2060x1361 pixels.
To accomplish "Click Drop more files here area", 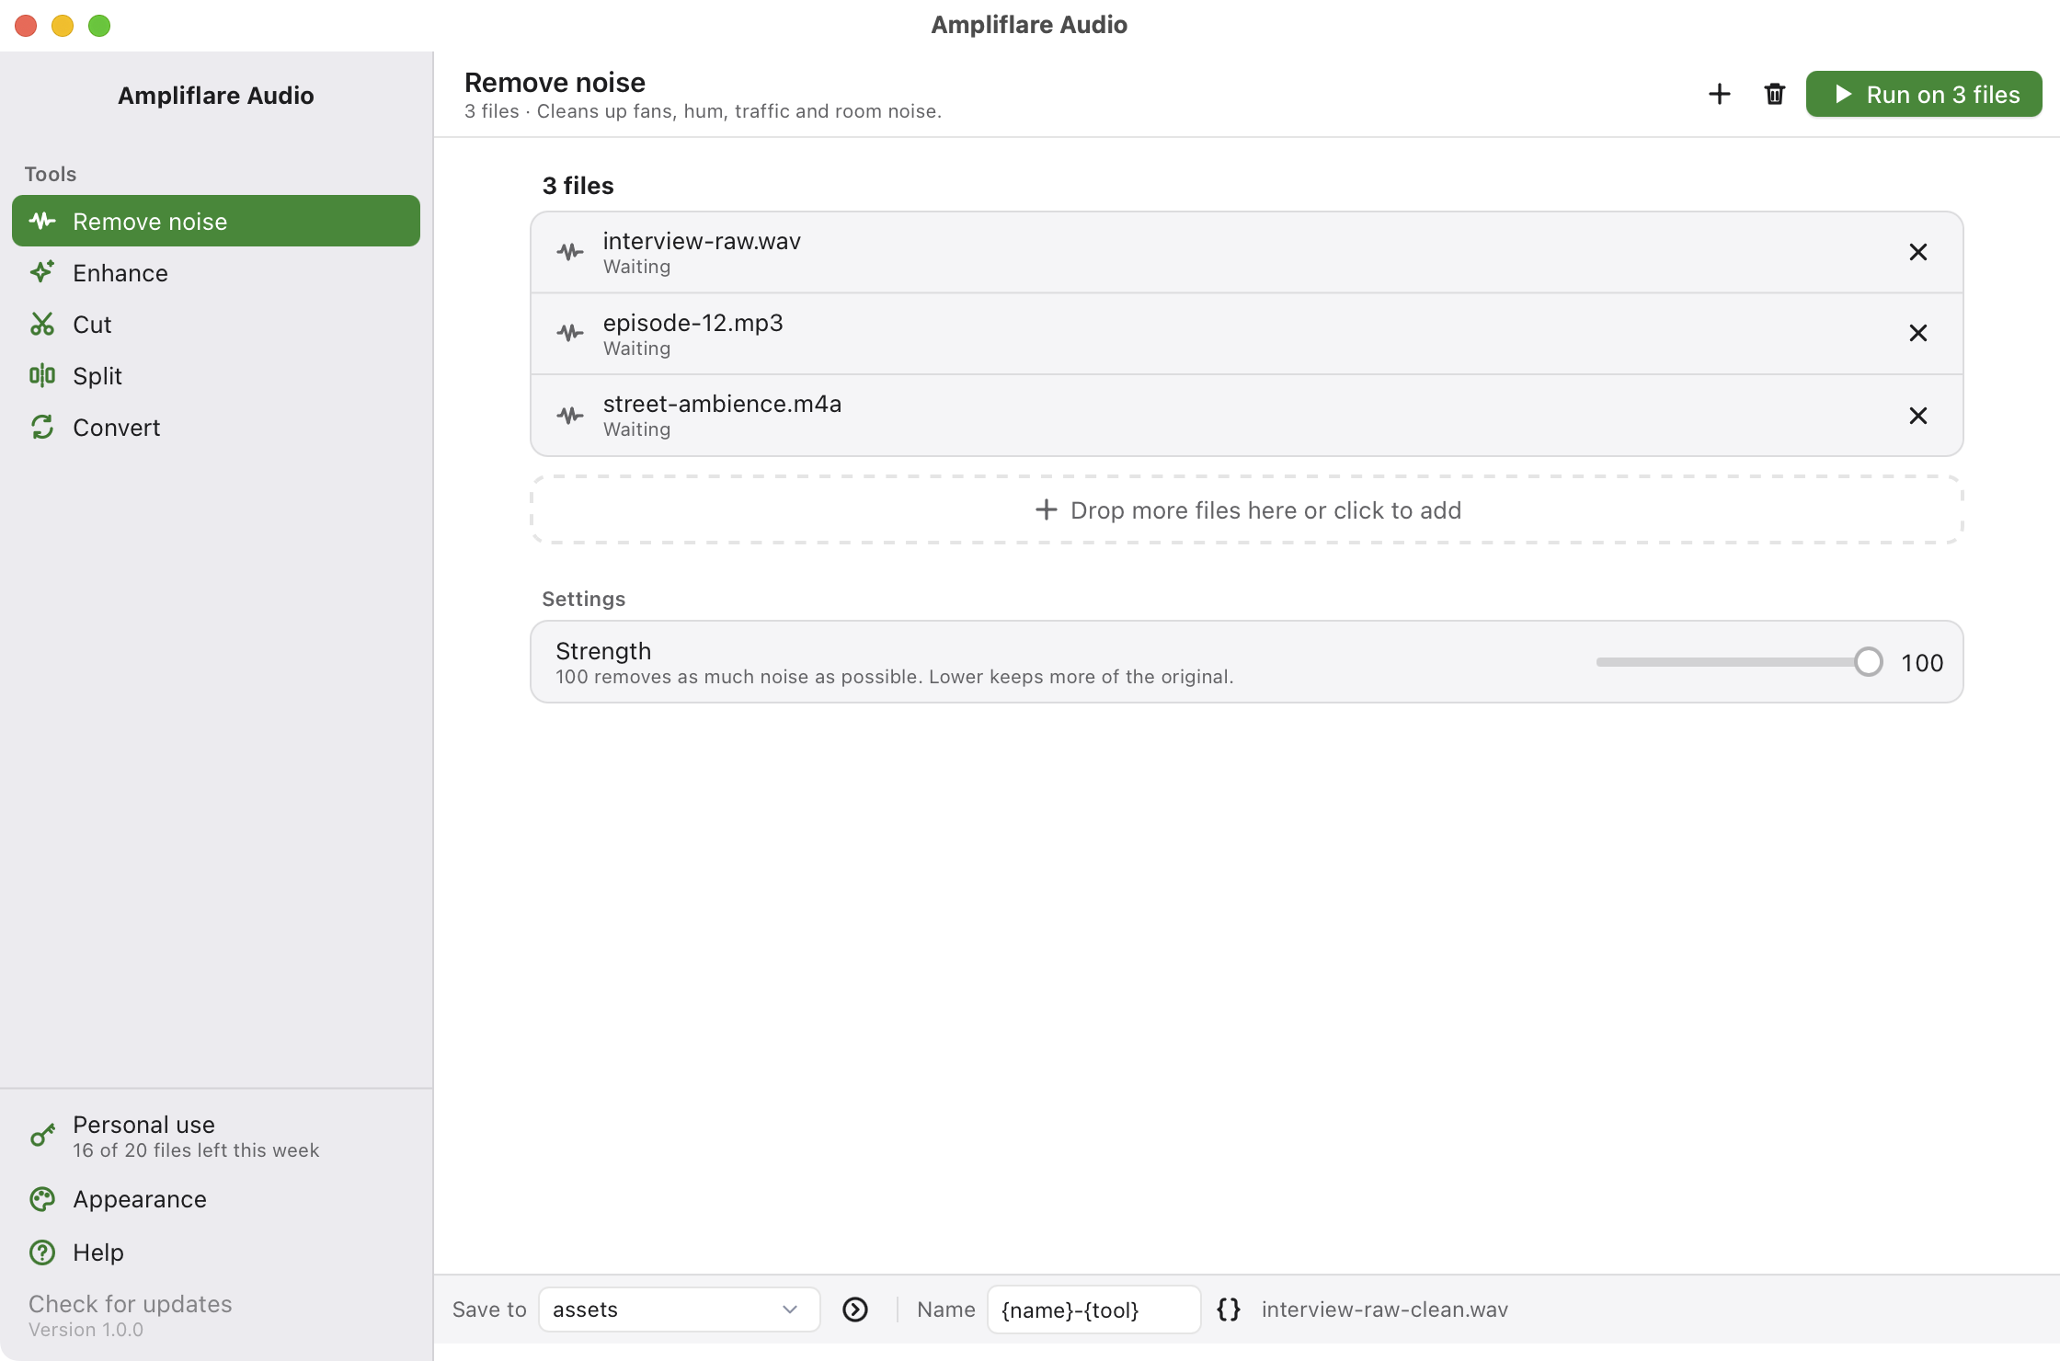I will coord(1247,509).
